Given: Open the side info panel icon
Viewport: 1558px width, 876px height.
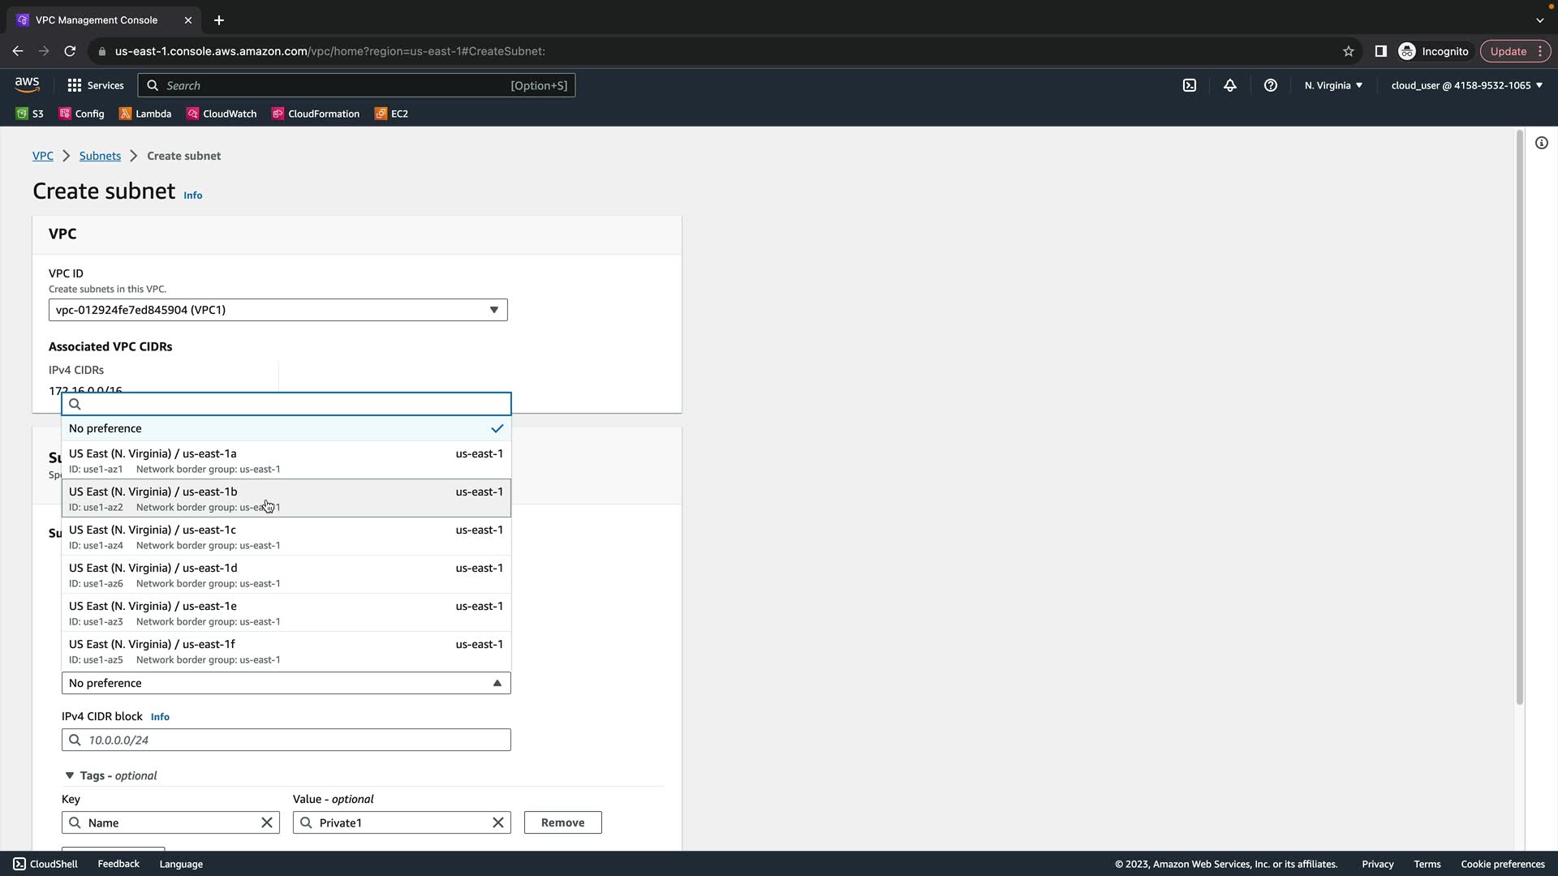Looking at the screenshot, I should (x=1541, y=143).
